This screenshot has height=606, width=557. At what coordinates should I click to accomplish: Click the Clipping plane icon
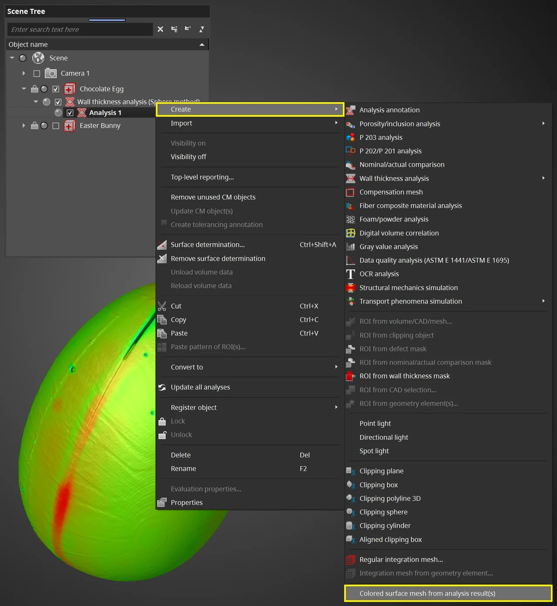pos(351,471)
